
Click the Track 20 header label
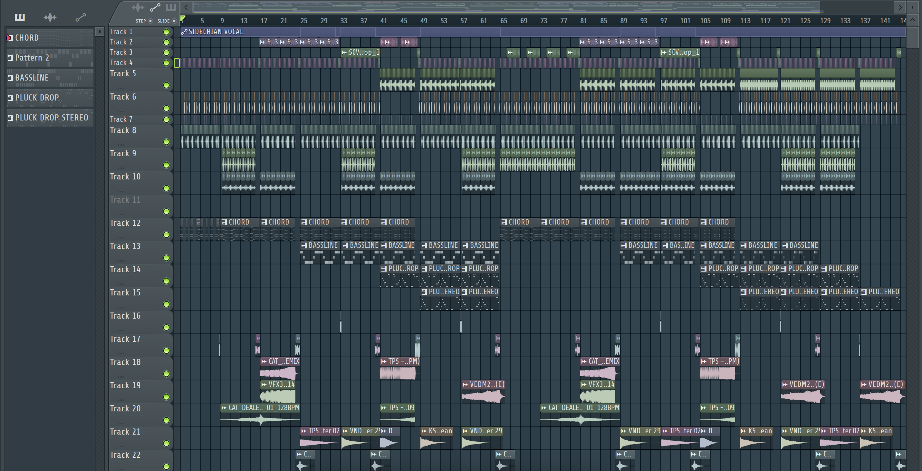(125, 409)
